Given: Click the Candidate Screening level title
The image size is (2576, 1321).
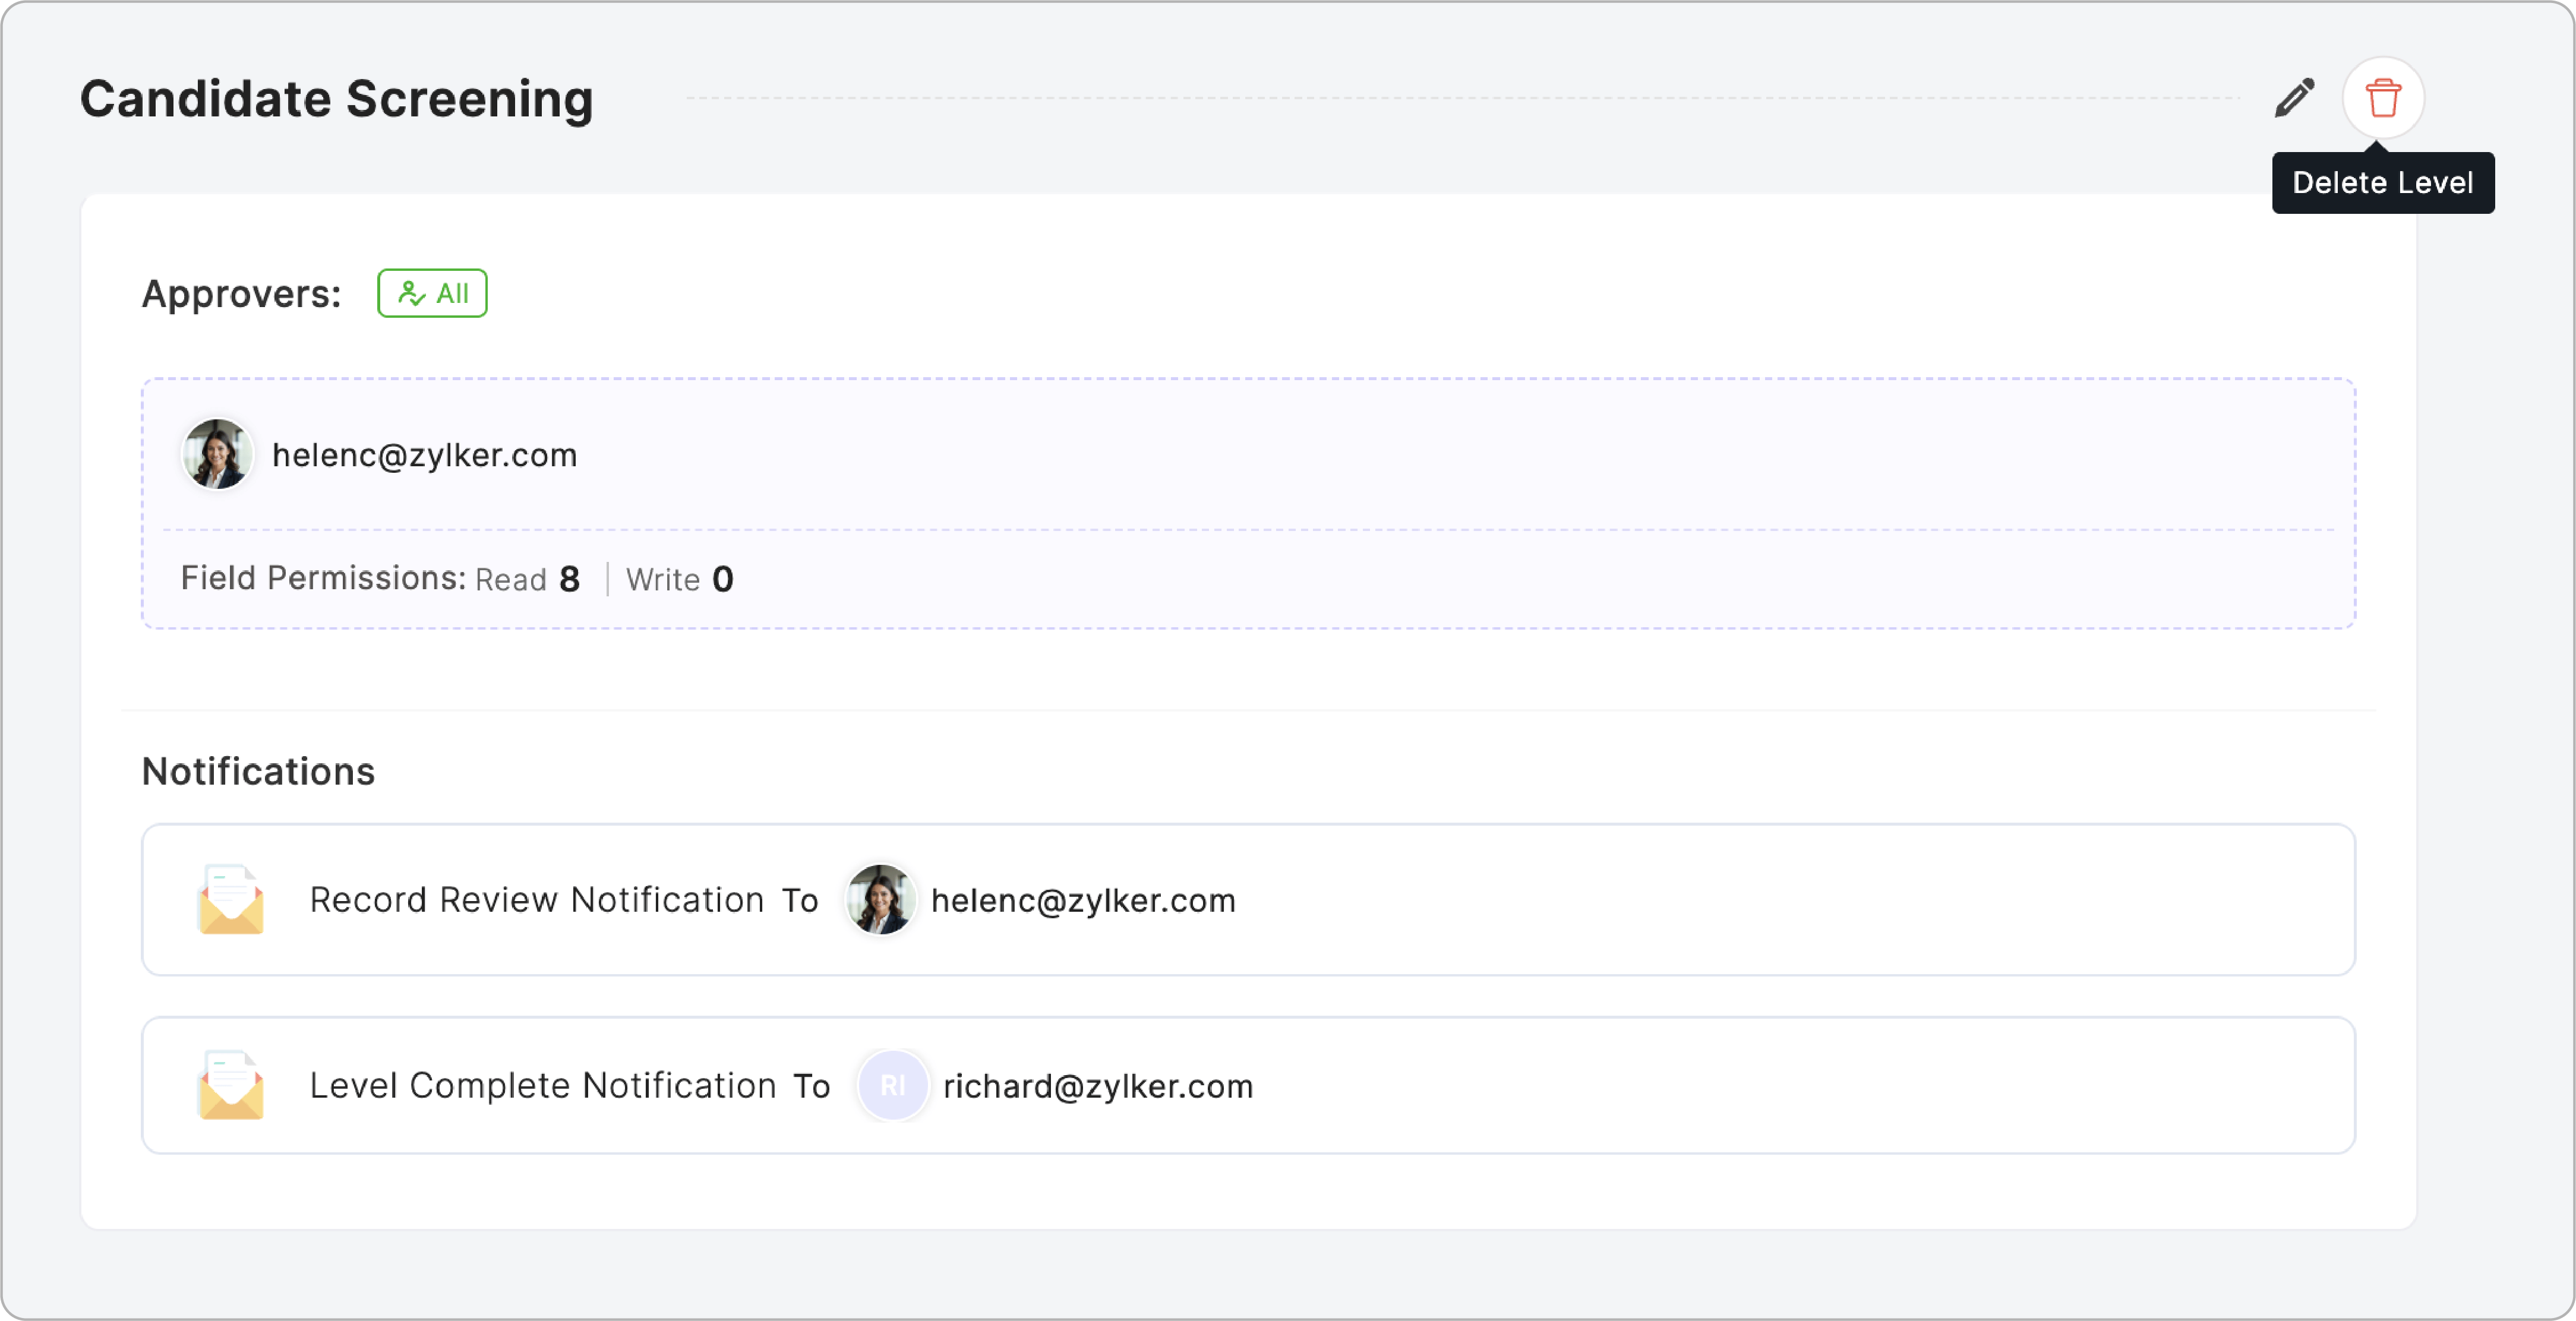Looking at the screenshot, I should (337, 99).
